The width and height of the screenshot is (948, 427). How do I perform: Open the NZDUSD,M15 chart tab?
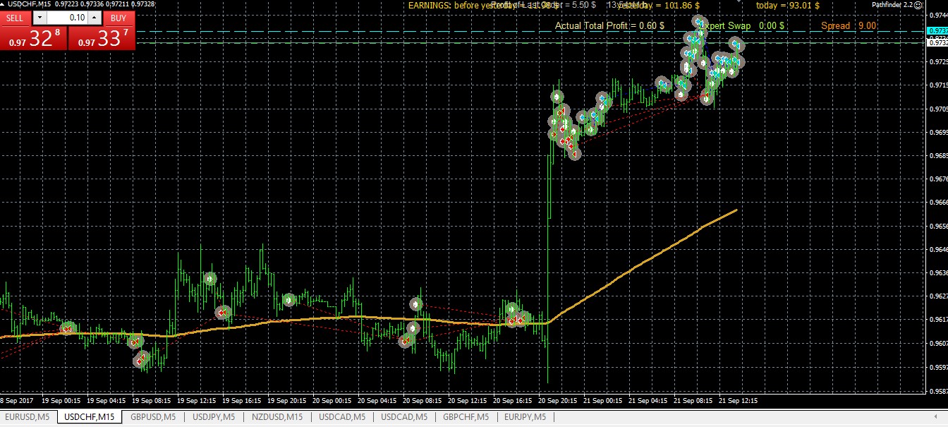276,417
